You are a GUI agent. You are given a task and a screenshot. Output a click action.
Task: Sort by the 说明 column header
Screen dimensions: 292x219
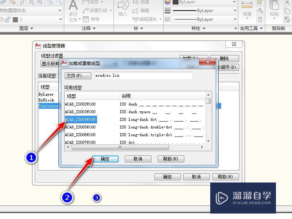point(162,96)
